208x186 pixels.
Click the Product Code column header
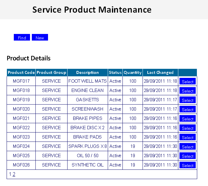tap(21, 72)
